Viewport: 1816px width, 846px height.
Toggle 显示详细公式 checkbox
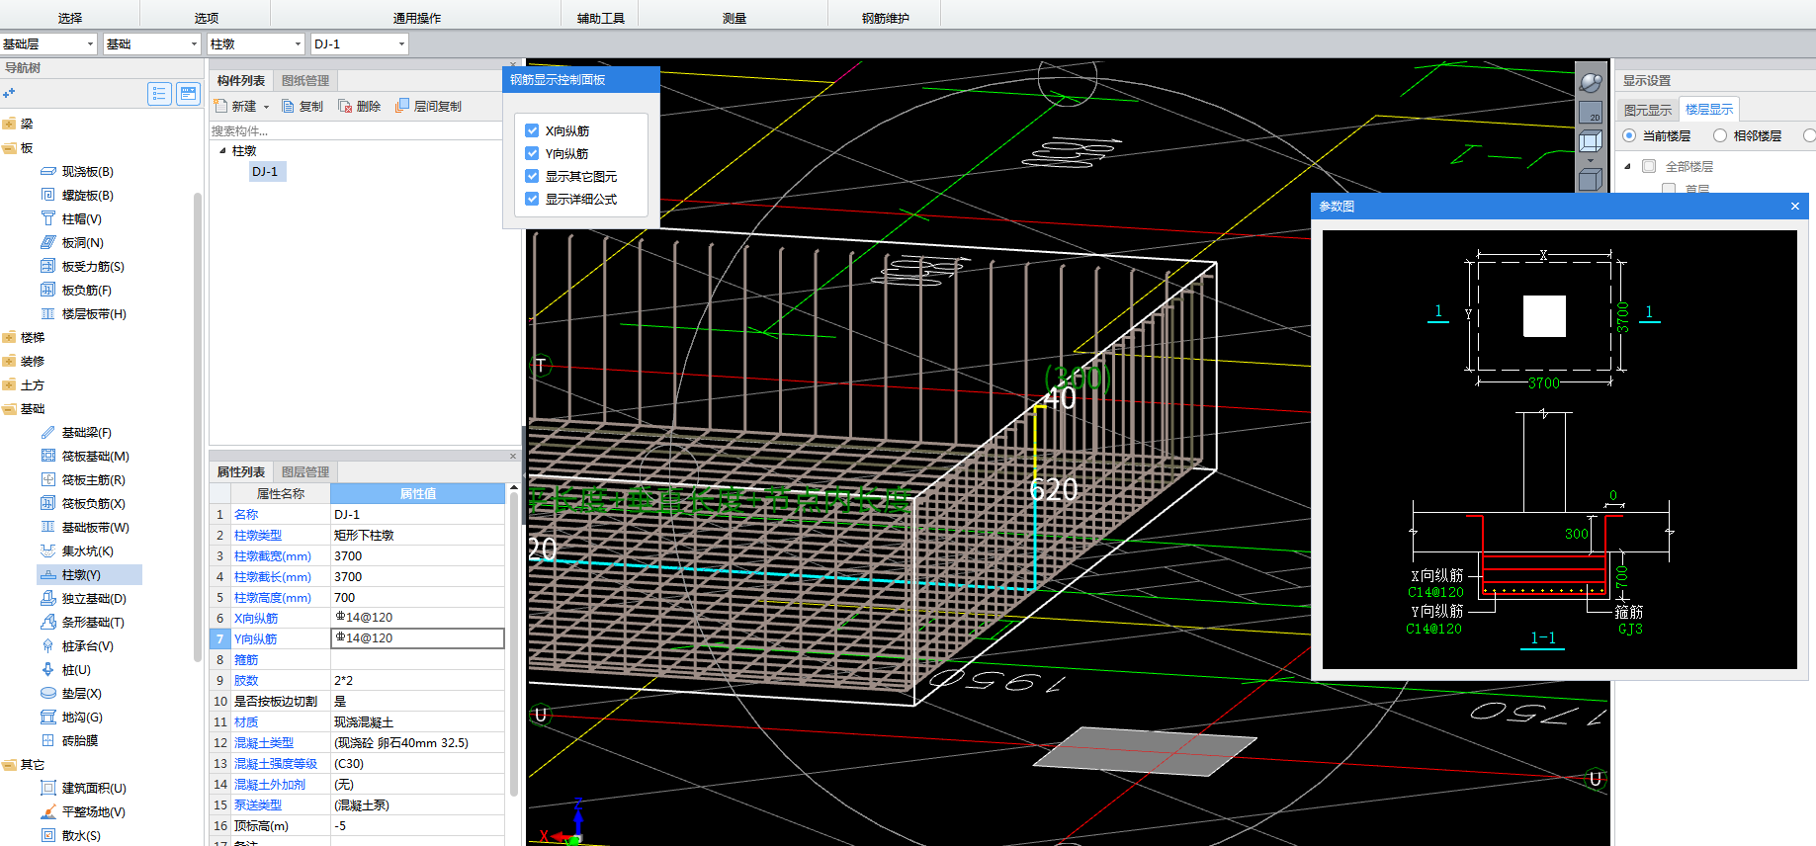click(x=532, y=199)
